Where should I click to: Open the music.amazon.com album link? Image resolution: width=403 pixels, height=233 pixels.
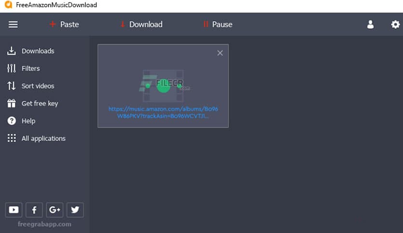click(x=163, y=112)
